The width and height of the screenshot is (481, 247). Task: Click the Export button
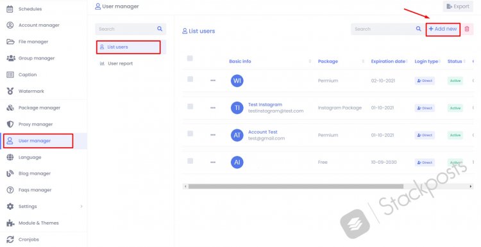click(458, 6)
